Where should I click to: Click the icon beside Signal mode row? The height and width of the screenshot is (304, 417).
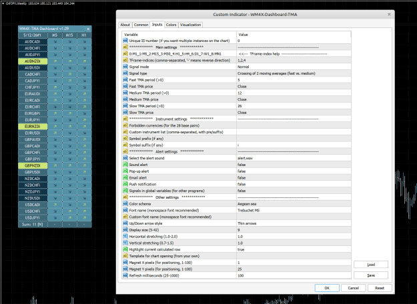125,67
